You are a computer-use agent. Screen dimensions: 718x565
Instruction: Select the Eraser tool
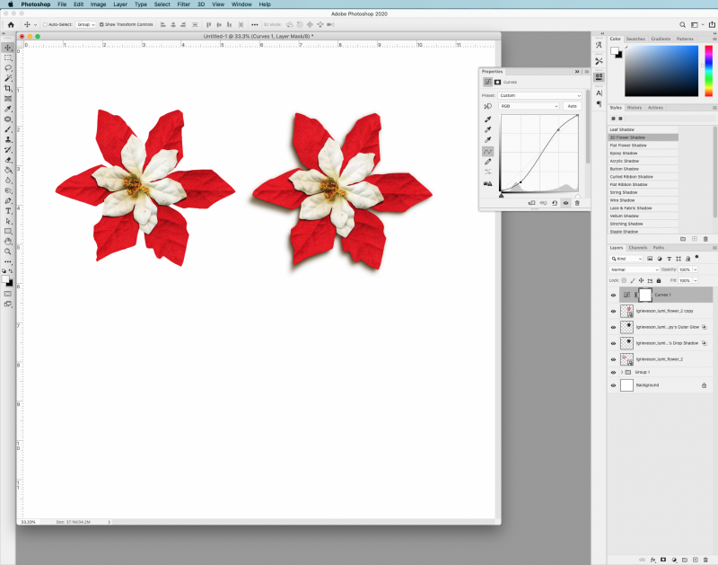click(8, 160)
